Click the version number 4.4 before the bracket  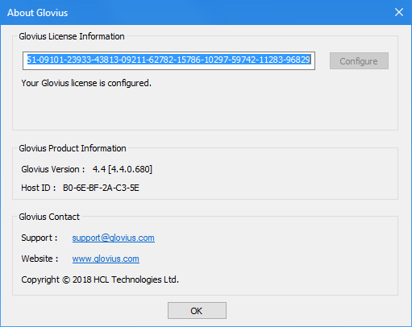[x=99, y=169]
